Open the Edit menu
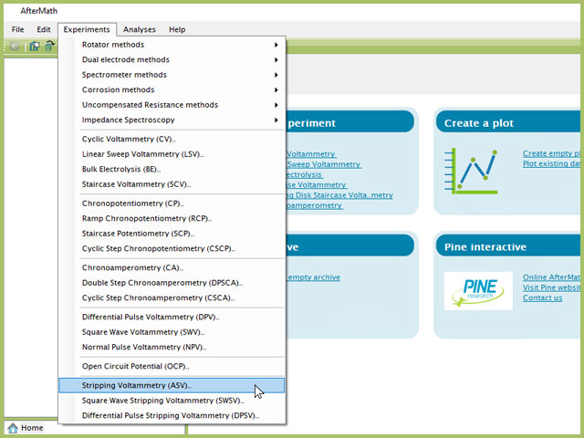 [x=44, y=29]
